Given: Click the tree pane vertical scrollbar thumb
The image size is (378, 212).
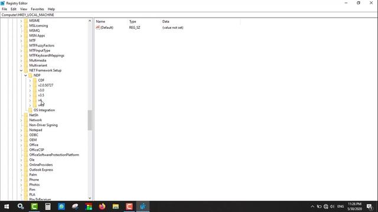Looking at the screenshot, I should pyautogui.click(x=90, y=120).
